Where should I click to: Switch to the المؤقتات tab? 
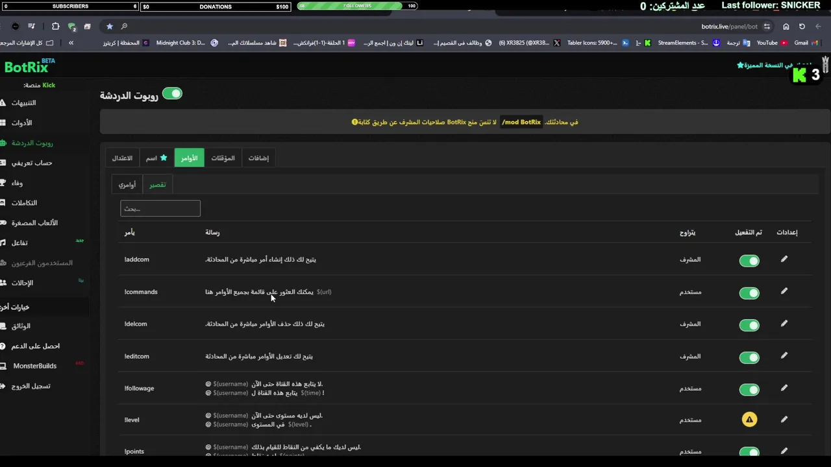pyautogui.click(x=223, y=158)
